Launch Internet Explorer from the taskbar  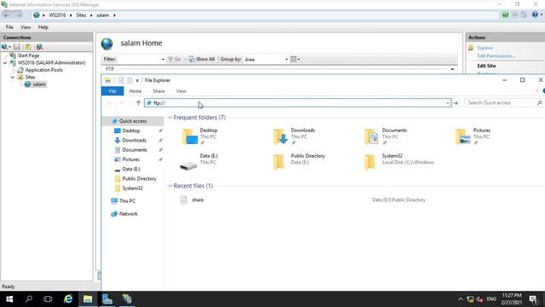[x=68, y=299]
